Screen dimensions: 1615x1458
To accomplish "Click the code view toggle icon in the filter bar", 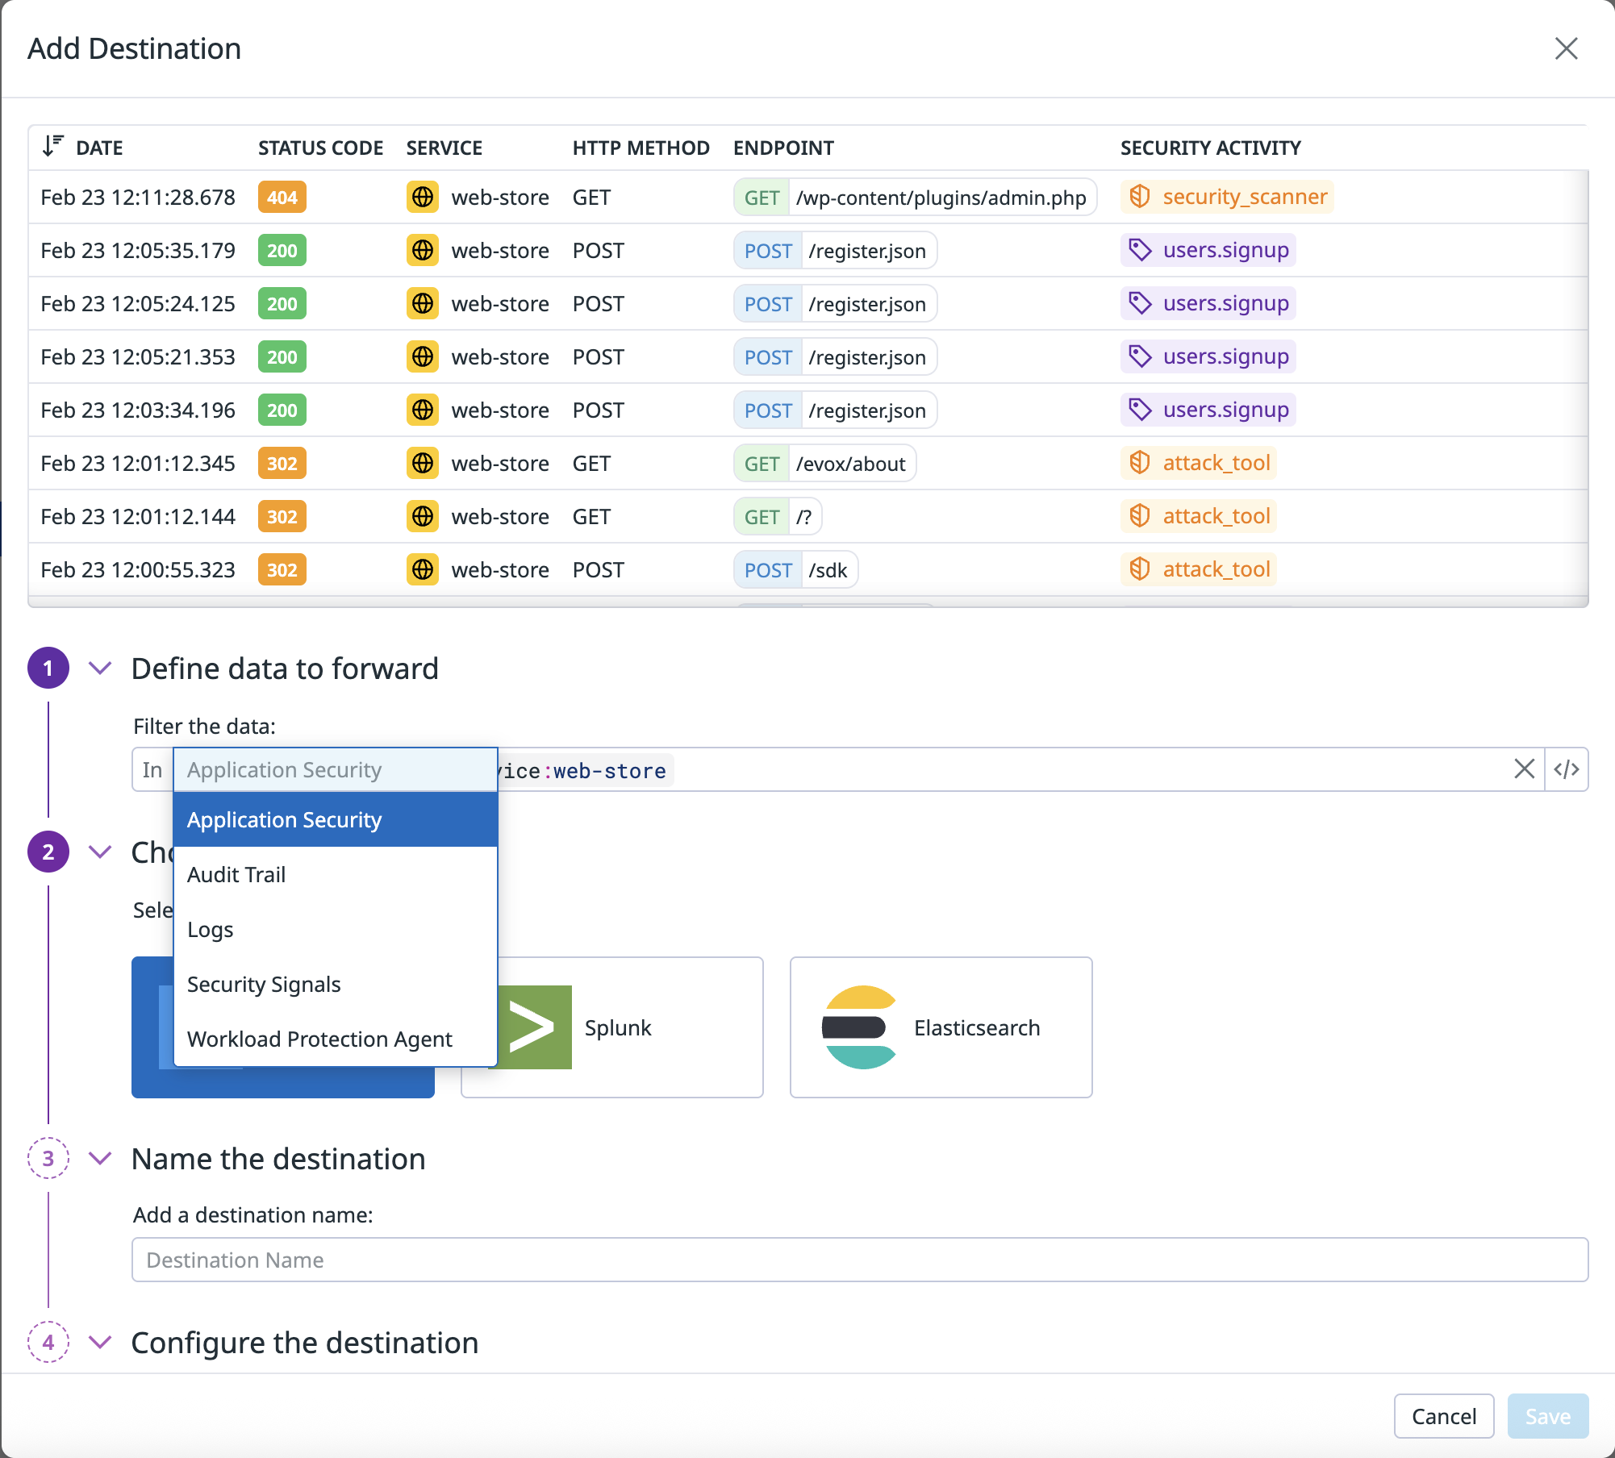I will [x=1566, y=769].
